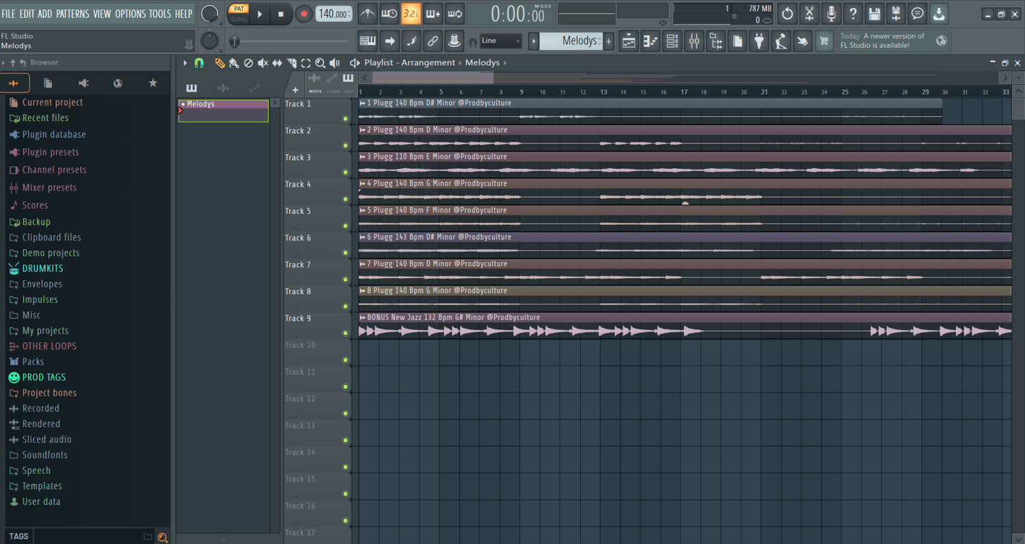Click the main pitch knob
The width and height of the screenshot is (1025, 544).
210,41
